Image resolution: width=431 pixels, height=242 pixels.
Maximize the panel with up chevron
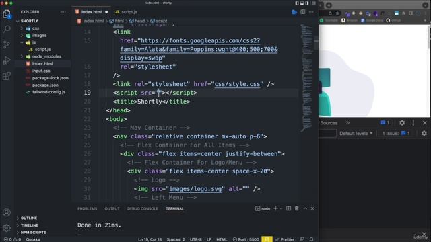pos(305,208)
